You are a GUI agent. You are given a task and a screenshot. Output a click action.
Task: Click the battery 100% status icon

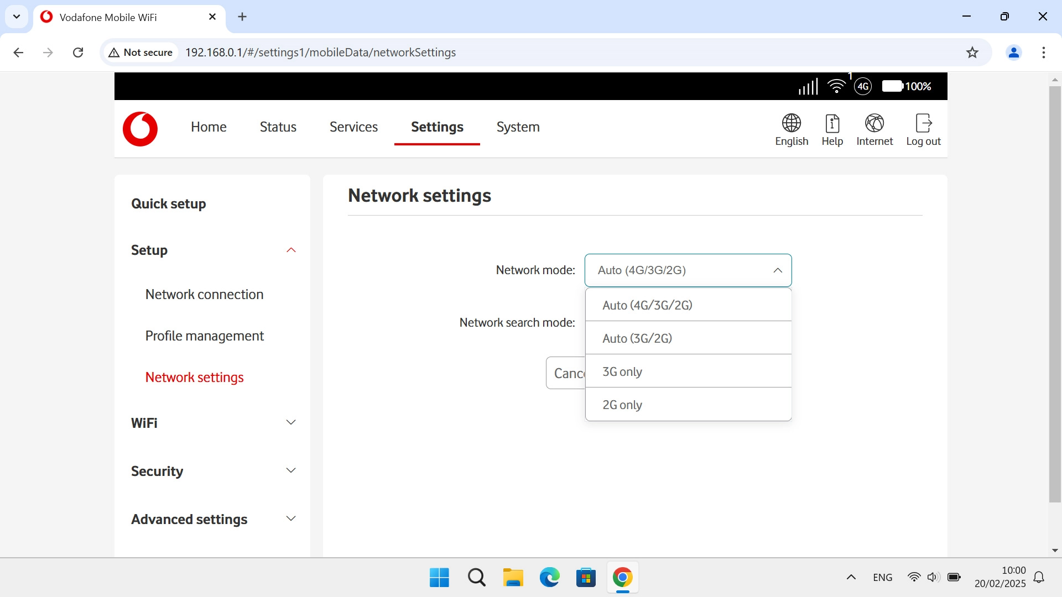pos(892,86)
